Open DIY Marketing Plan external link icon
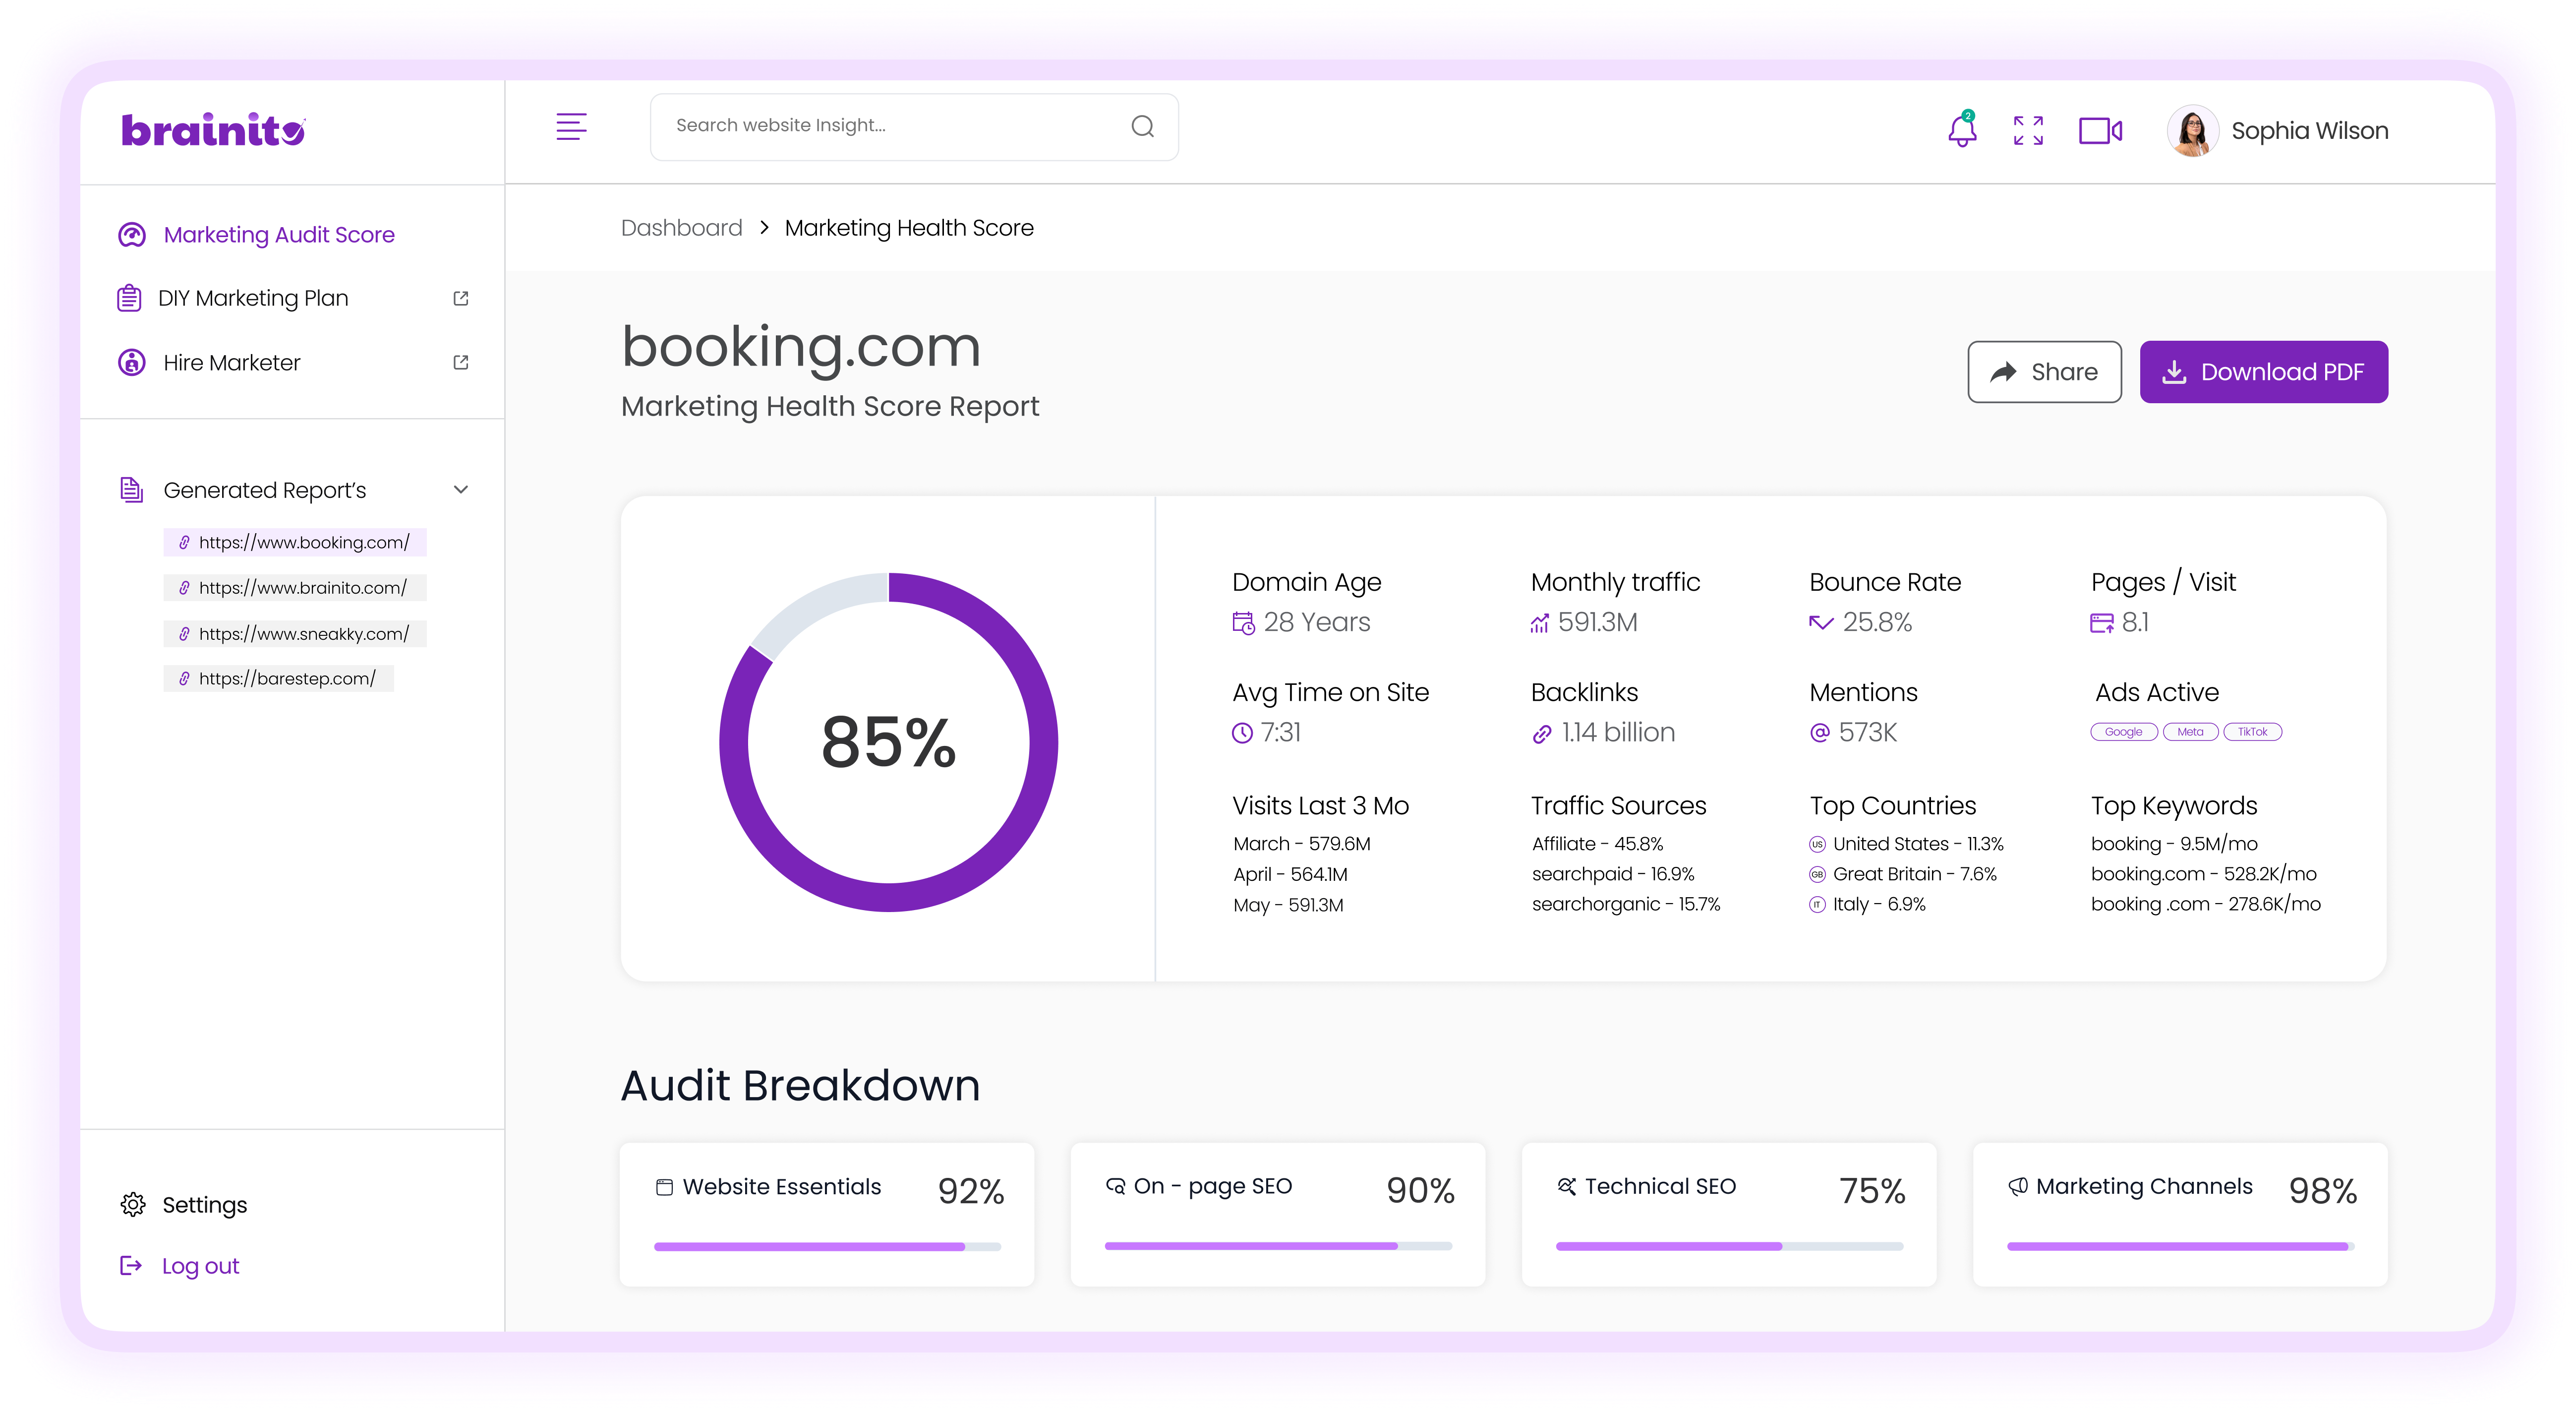 pyautogui.click(x=461, y=298)
